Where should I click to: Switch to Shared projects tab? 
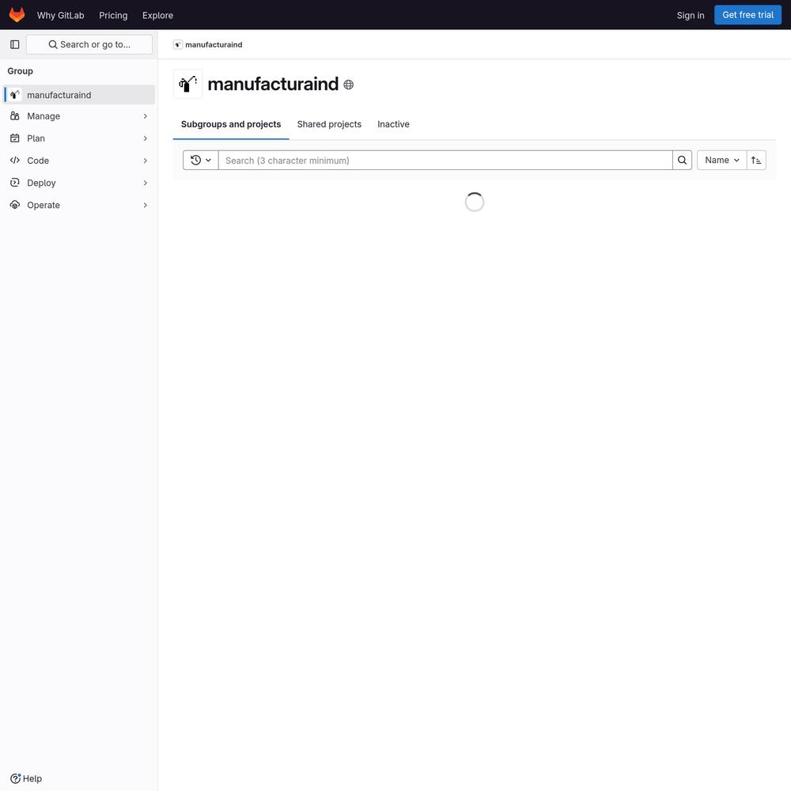coord(329,124)
